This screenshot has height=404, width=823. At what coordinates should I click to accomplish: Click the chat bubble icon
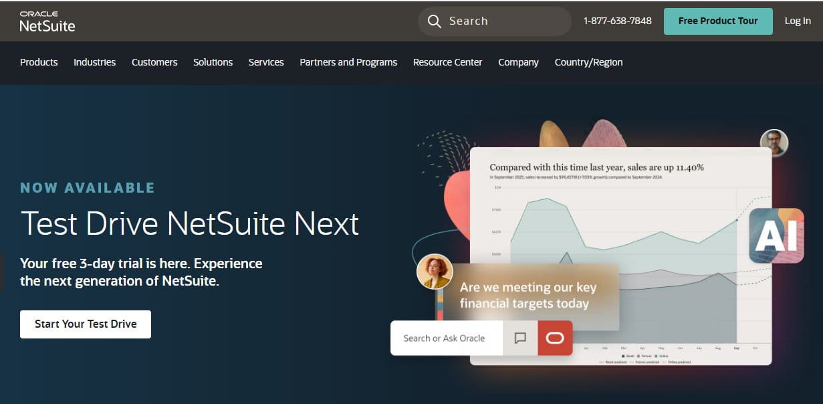tap(520, 338)
